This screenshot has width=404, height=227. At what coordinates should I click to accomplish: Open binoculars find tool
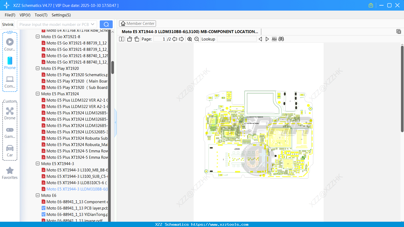(281, 39)
